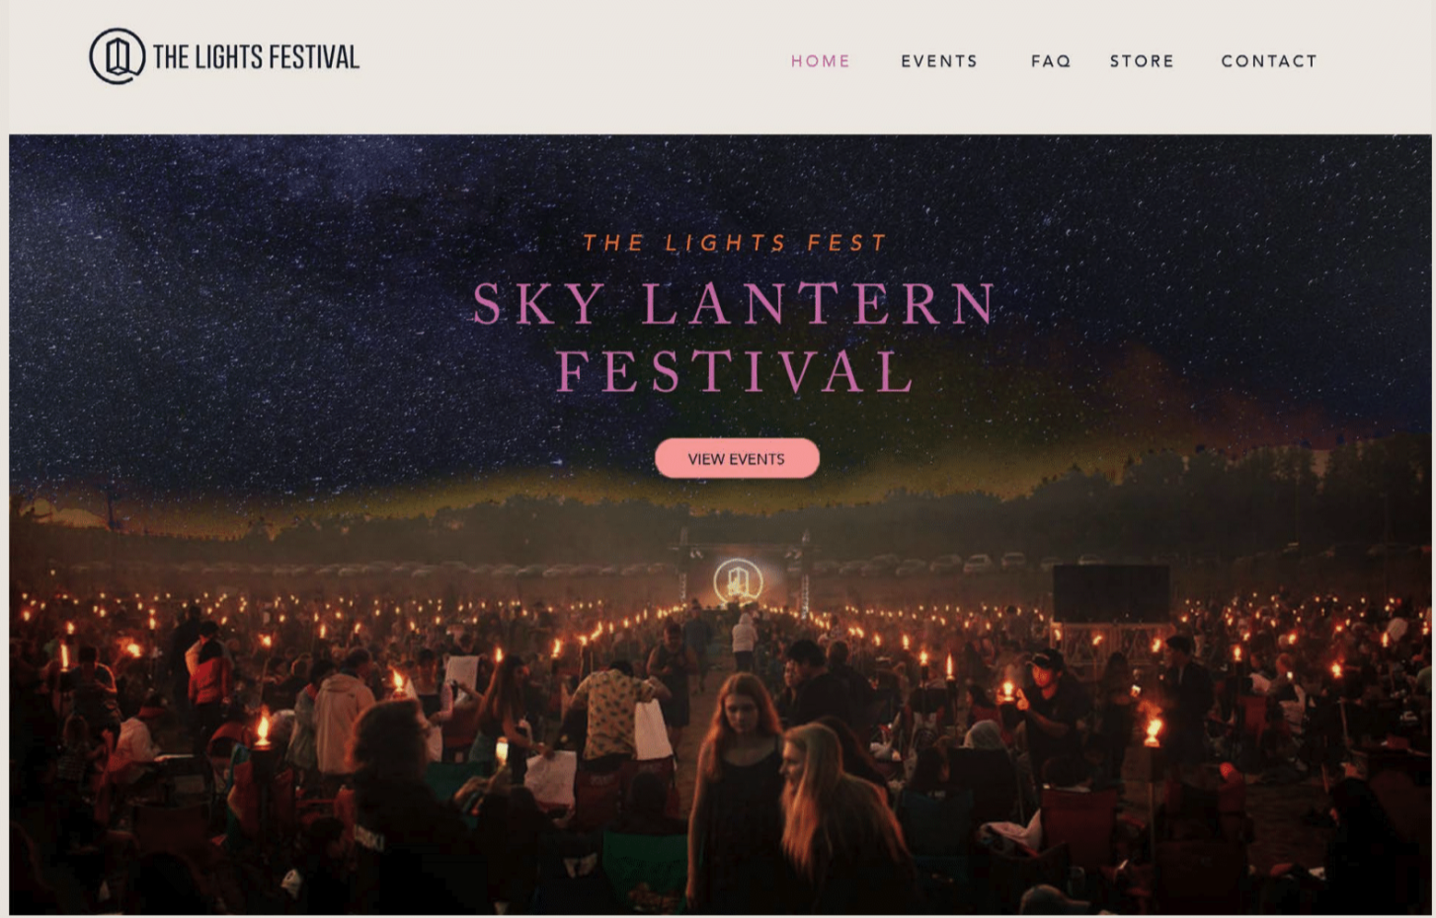The height and width of the screenshot is (918, 1436).
Task: Open the HOME nav item
Action: [x=821, y=61]
